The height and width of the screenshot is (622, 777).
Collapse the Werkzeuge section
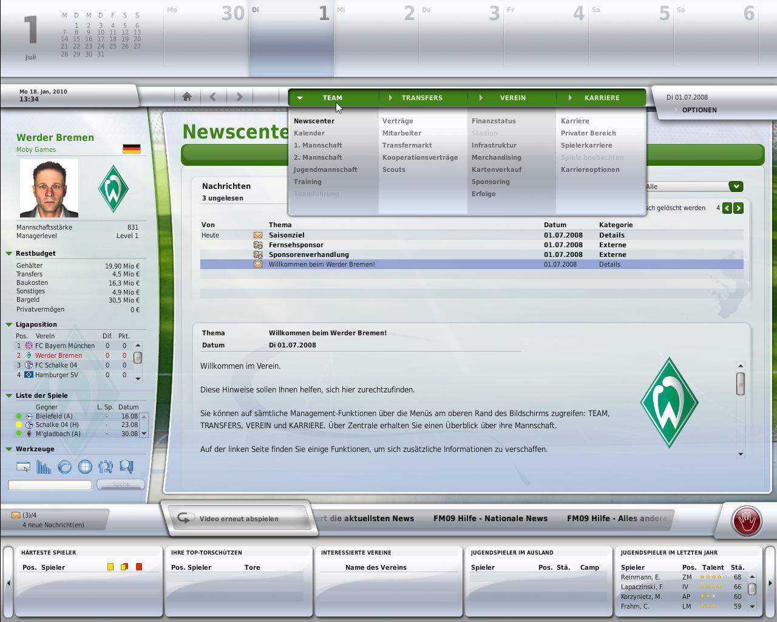[x=9, y=449]
